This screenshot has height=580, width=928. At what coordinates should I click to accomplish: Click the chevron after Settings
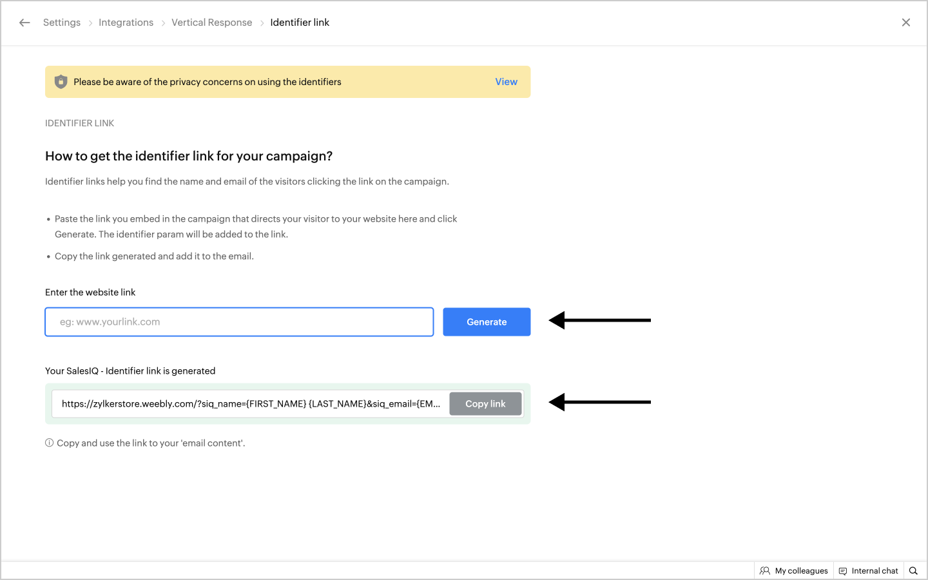click(x=90, y=23)
